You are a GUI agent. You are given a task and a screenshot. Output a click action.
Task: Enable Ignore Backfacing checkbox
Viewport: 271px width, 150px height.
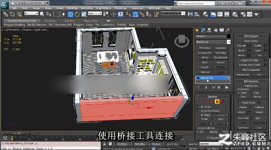(x=199, y=111)
